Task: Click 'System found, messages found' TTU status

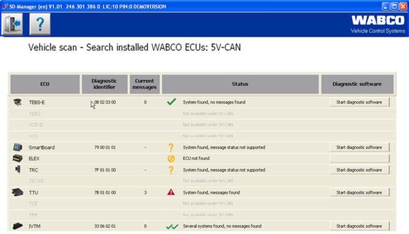Action: pos(211,192)
